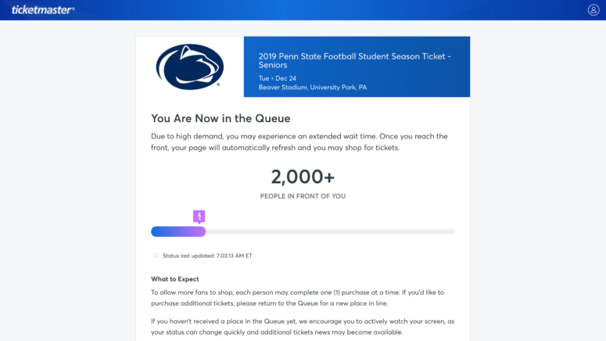This screenshot has width=606, height=341.
Task: Click the ticketmaster logo
Action: pos(43,10)
